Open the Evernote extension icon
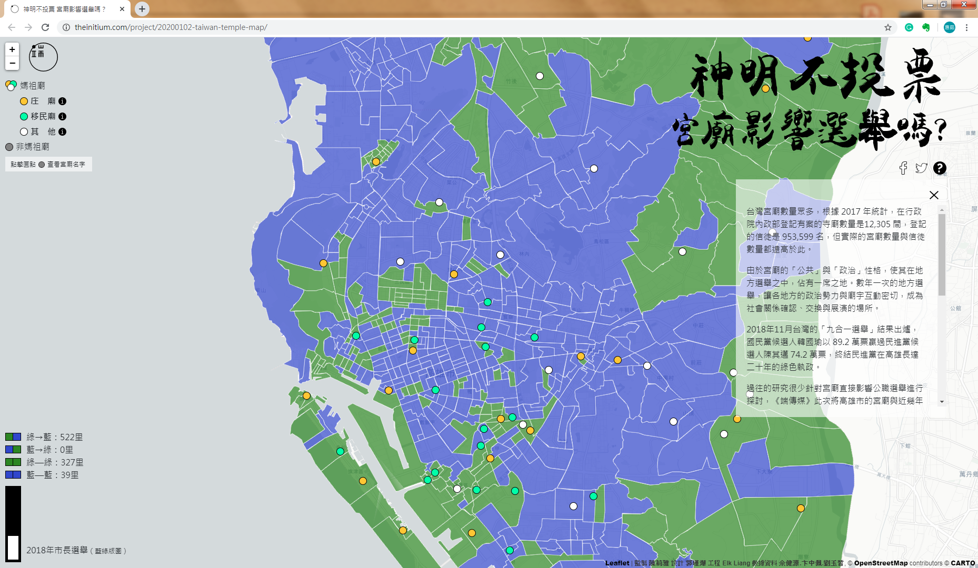Image resolution: width=978 pixels, height=568 pixels. pos(926,27)
